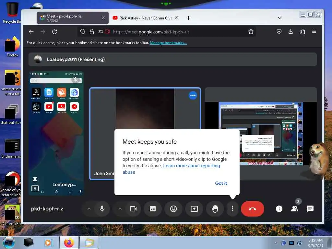
Task: Click Got it in safety popup
Action: pyautogui.click(x=221, y=183)
